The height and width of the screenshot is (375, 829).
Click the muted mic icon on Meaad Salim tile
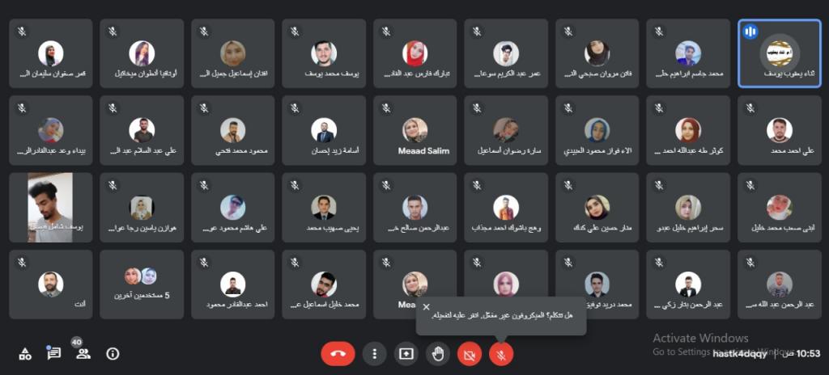[386, 108]
